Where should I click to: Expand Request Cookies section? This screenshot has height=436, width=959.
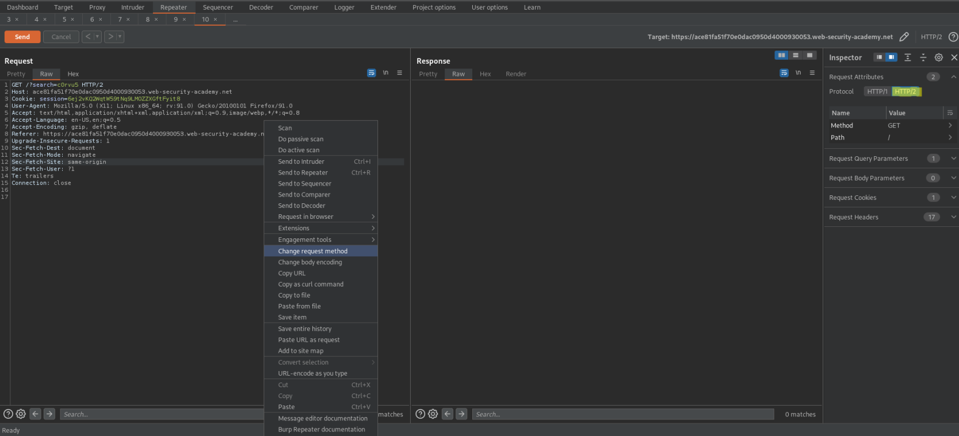point(953,197)
